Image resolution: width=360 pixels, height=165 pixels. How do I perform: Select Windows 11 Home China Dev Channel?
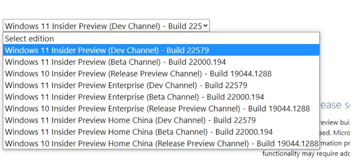pos(161,120)
